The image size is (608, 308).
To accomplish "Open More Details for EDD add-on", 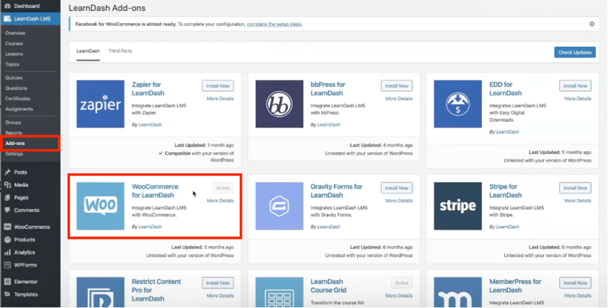I will coord(578,98).
